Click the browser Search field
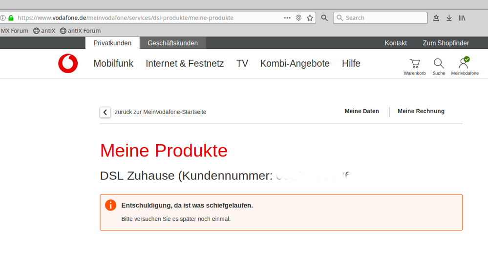 [x=381, y=18]
